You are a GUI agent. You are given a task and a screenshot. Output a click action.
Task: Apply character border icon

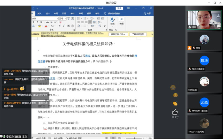[x=72, y=18]
